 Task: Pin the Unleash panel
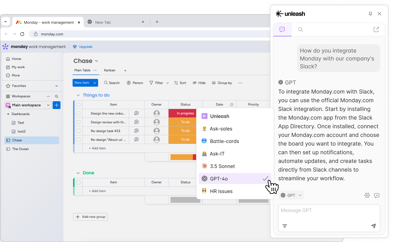click(x=370, y=14)
